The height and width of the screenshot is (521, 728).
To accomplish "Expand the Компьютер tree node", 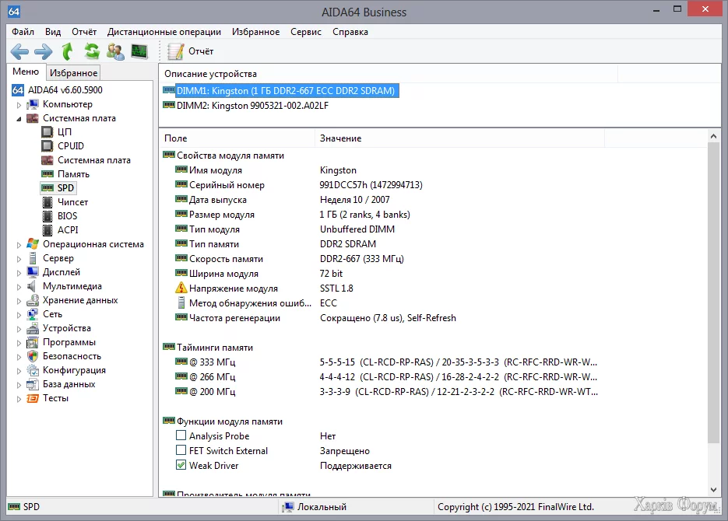I will coord(19,104).
